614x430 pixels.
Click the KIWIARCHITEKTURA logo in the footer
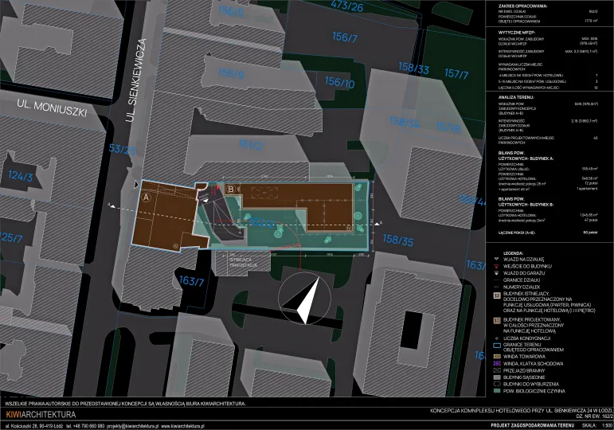(40, 415)
